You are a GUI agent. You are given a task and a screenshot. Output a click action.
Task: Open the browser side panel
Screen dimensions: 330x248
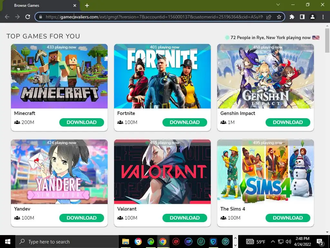302,17
